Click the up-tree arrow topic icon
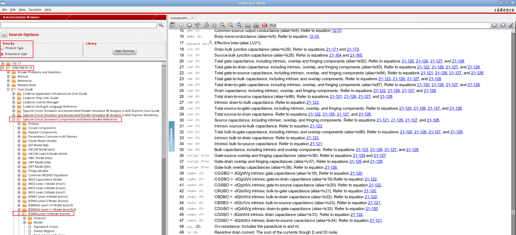This screenshot has width=516, height=235. pos(198,25)
